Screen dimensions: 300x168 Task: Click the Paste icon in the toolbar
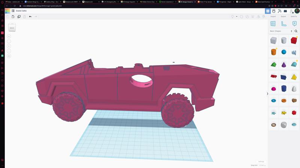13,16
